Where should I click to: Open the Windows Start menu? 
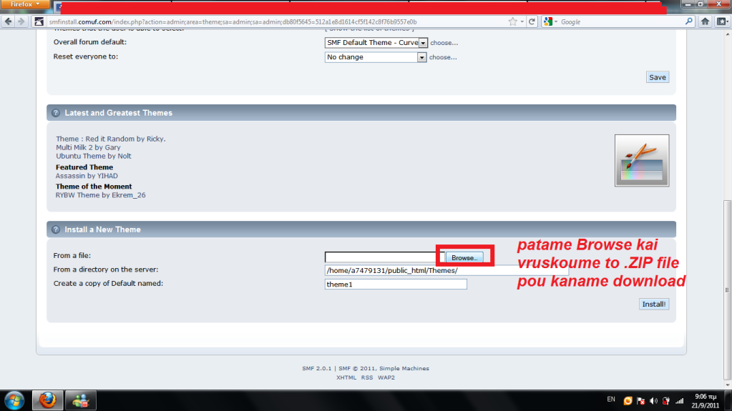(x=14, y=400)
